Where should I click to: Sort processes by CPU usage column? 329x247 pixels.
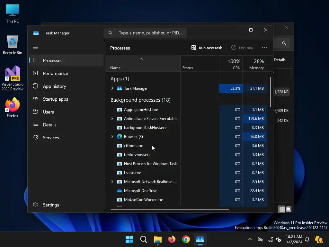pyautogui.click(x=231, y=64)
